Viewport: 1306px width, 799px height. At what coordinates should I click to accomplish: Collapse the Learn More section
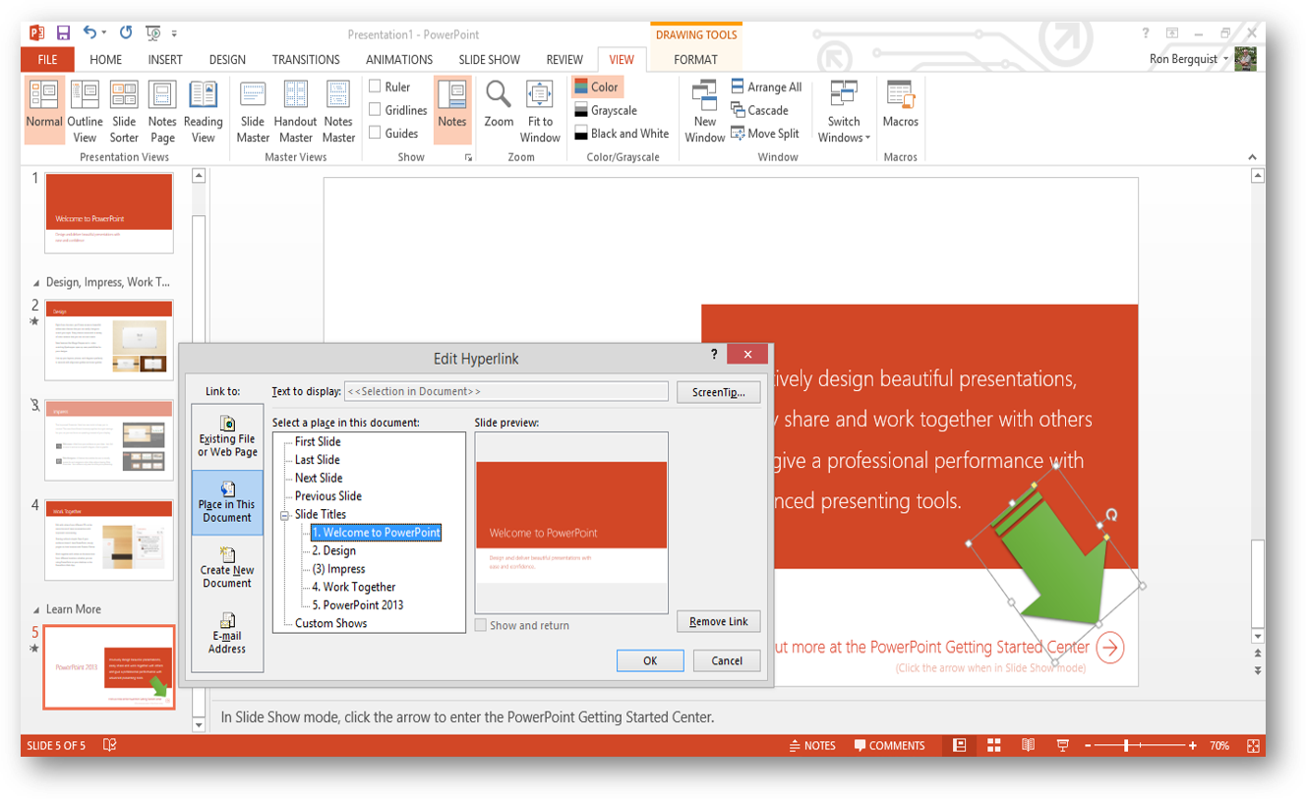[37, 609]
